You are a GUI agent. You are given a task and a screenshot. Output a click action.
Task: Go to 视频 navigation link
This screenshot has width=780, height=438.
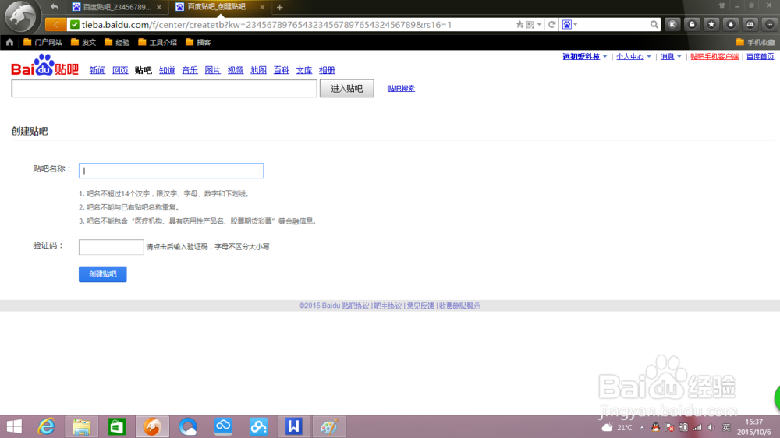point(236,70)
